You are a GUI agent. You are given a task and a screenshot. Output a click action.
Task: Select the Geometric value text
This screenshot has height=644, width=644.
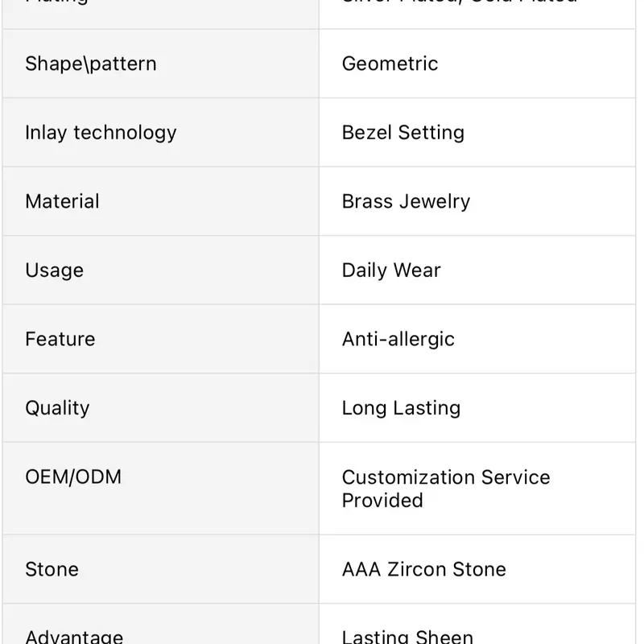[x=390, y=64]
